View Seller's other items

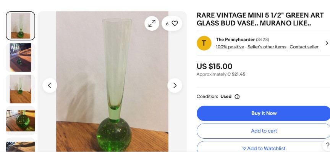[x=267, y=47]
